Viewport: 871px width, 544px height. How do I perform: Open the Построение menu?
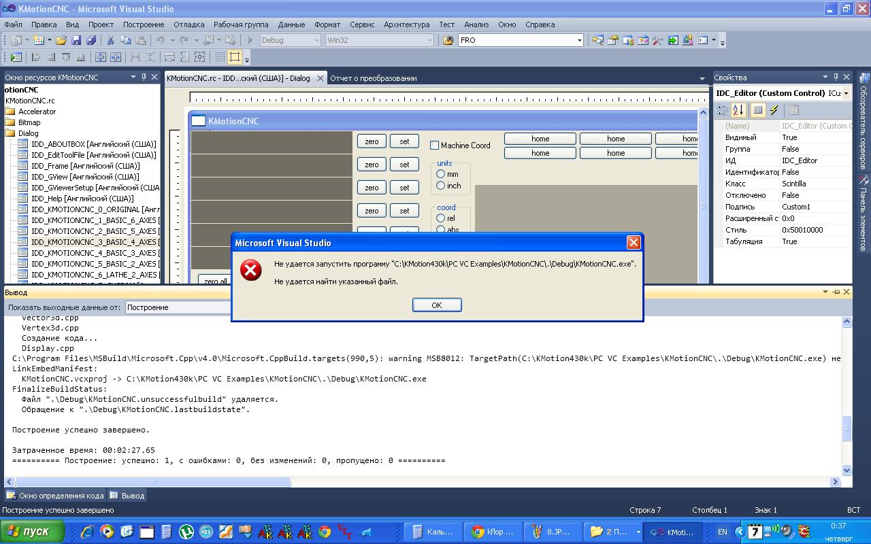click(x=144, y=24)
